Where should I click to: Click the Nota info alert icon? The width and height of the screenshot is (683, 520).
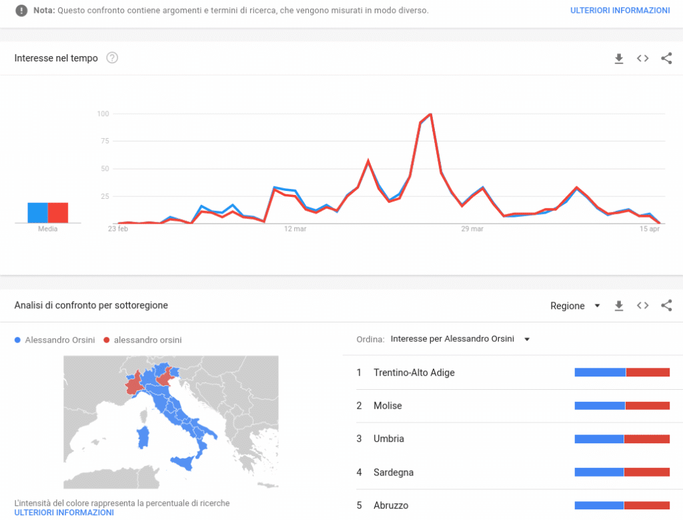[21, 11]
